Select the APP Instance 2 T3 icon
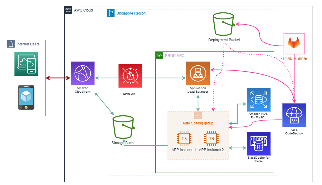322x185 pixels. [x=211, y=138]
